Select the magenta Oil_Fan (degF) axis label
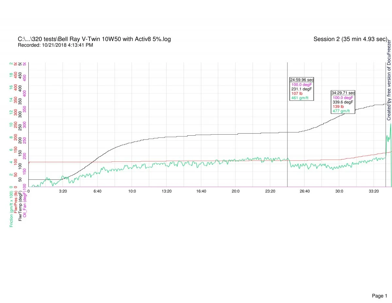 (25, 205)
